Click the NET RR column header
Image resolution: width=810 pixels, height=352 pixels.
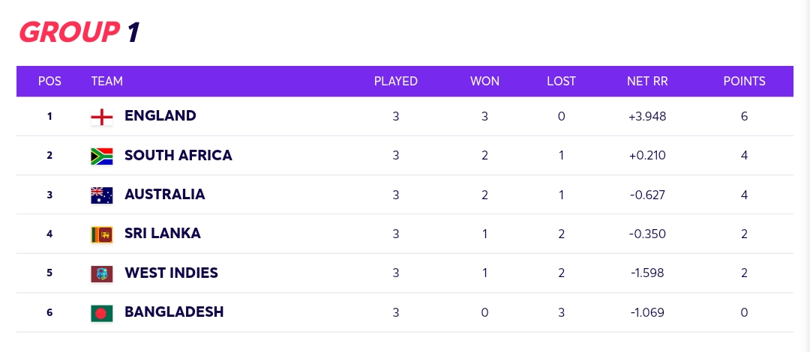coord(647,81)
